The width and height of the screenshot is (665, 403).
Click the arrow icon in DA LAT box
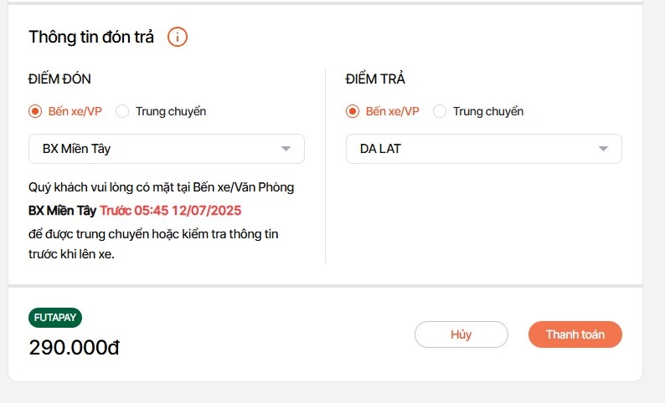pyautogui.click(x=603, y=149)
